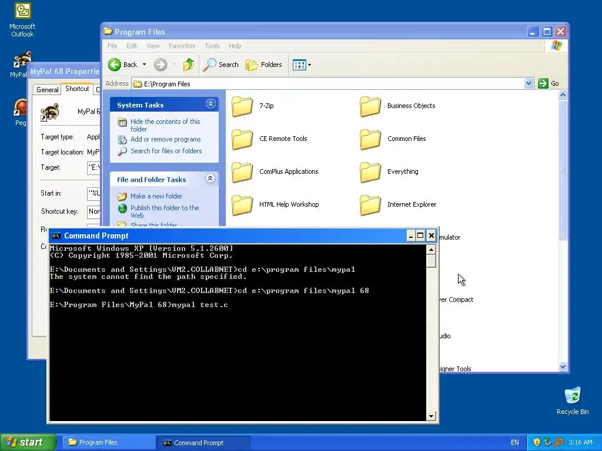Select the HTML Help Workshop folder

click(275, 205)
